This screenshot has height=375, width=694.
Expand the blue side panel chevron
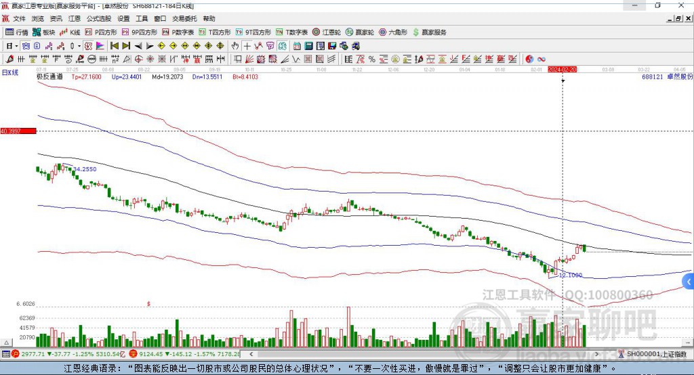point(689,282)
